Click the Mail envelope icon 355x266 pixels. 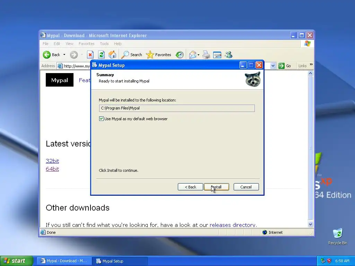[192, 55]
